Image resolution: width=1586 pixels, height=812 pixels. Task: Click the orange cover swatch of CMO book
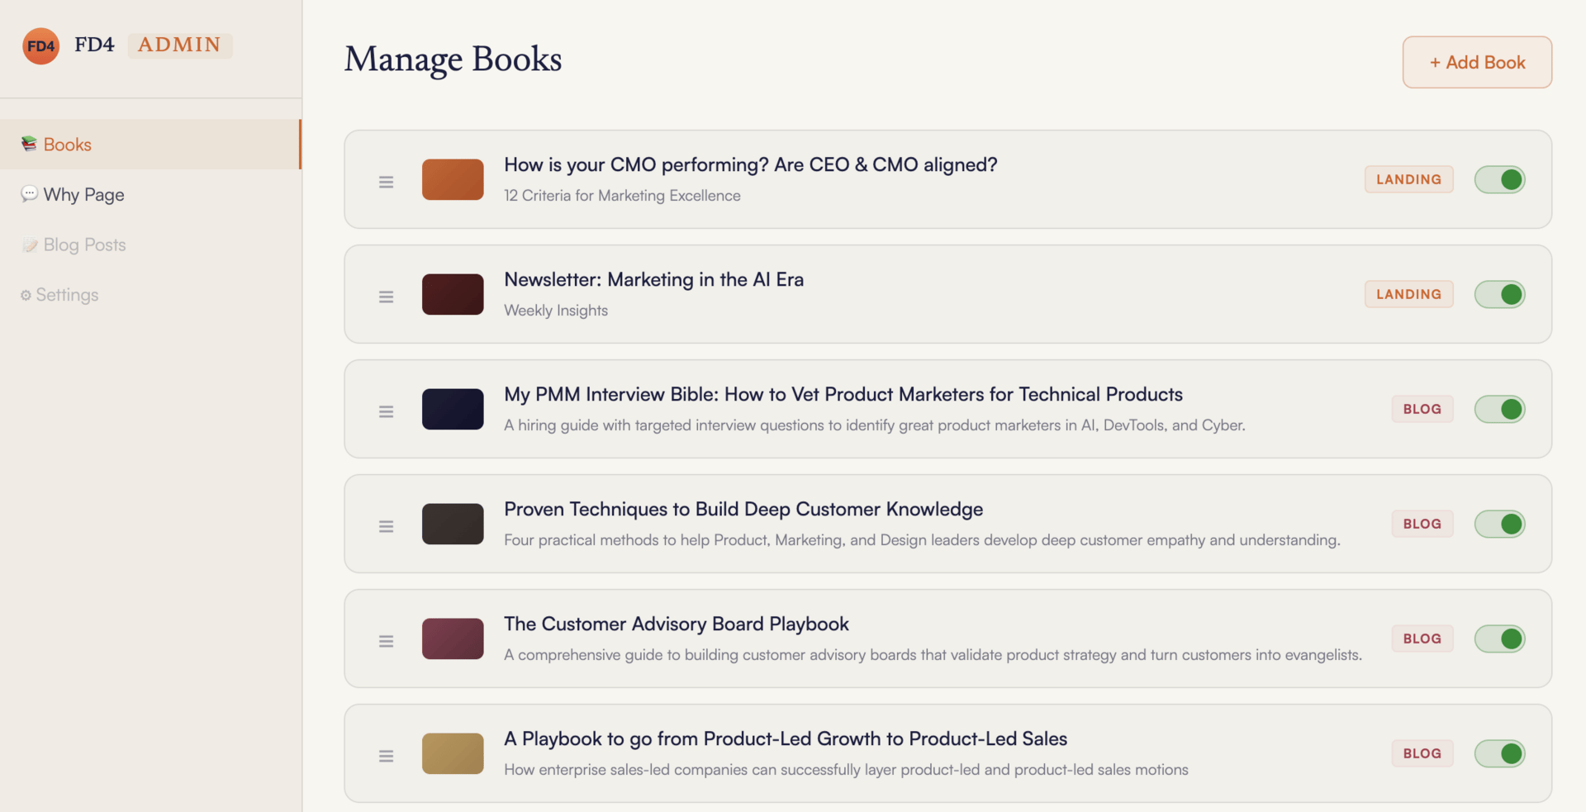coord(453,179)
